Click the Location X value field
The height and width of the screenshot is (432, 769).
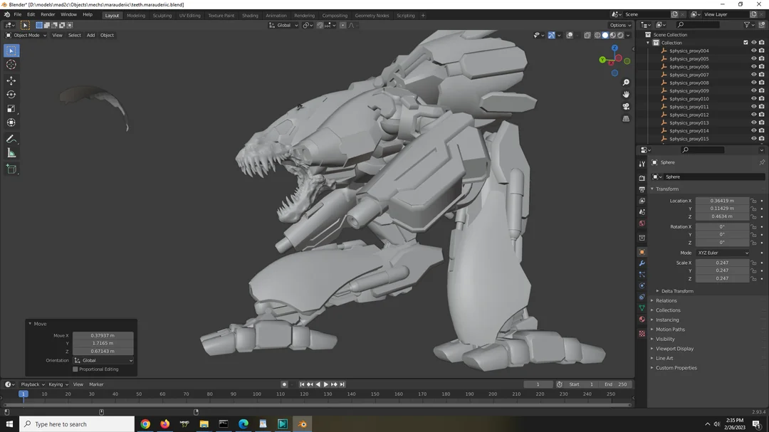click(x=722, y=201)
